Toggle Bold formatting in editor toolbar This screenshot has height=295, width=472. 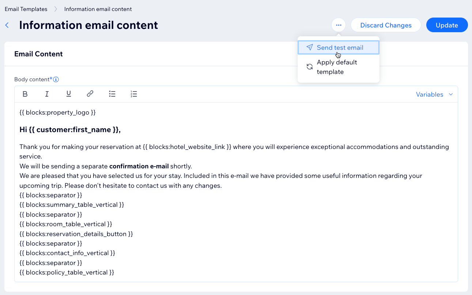pyautogui.click(x=25, y=94)
